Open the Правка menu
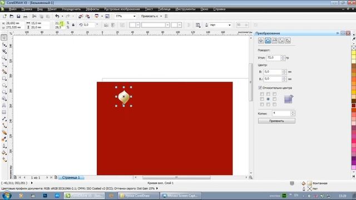The image size is (356, 200). click(x=27, y=9)
